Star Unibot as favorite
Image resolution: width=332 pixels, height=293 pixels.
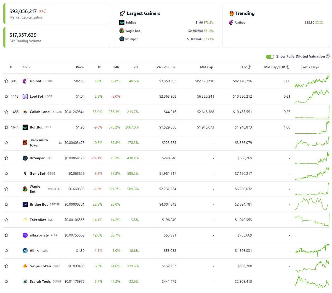tap(6, 81)
